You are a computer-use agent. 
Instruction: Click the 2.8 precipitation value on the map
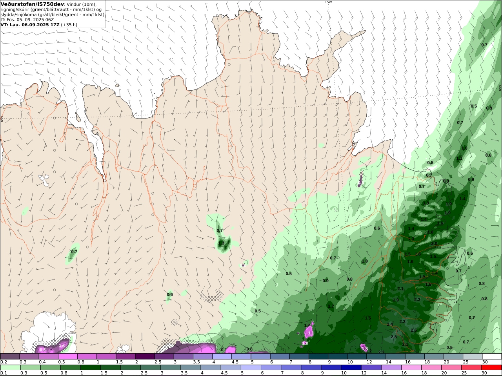[x=394, y=337]
